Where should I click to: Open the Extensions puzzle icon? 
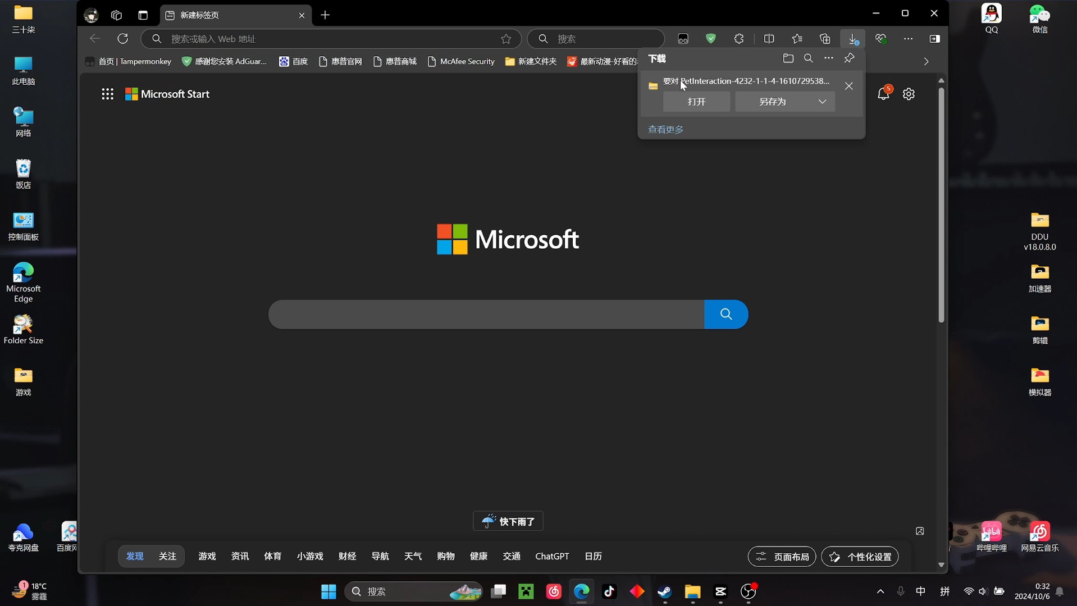739,39
